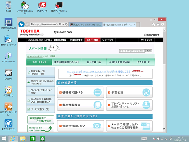Open the address bar dropdown arrow
Screen dimensions: 189x142
click(x=63, y=24)
